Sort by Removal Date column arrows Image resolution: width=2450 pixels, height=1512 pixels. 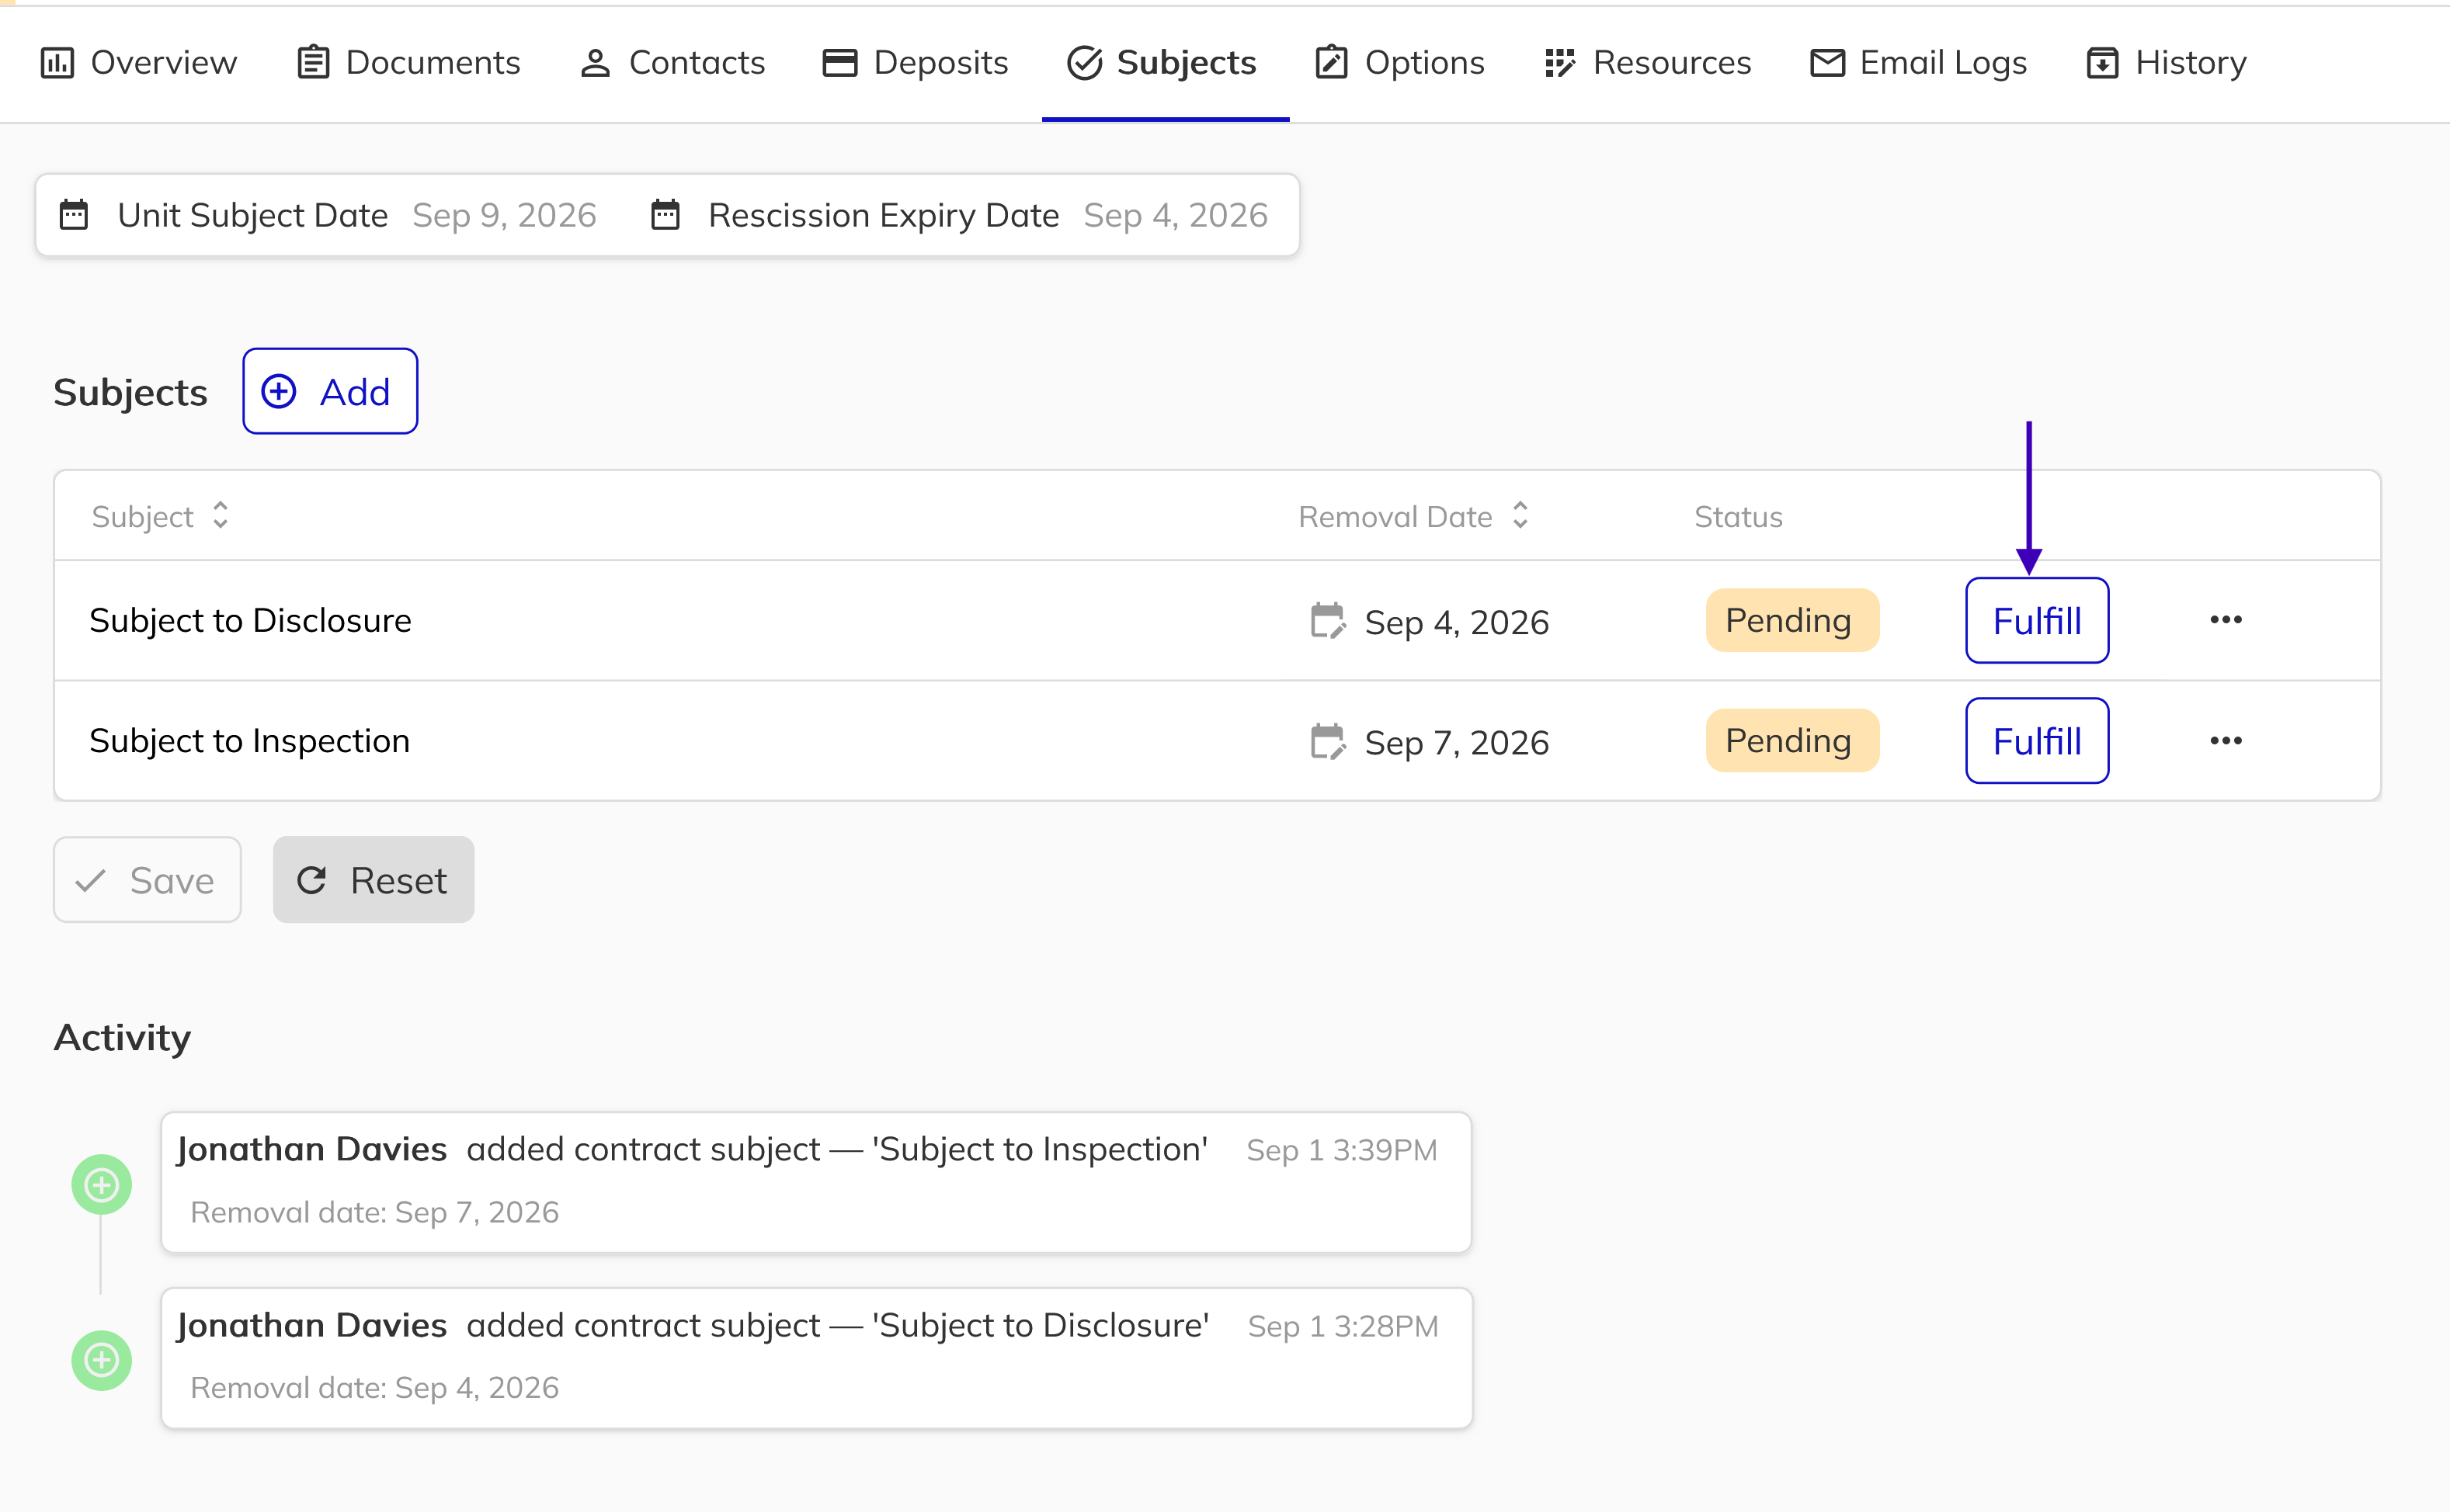pyautogui.click(x=1520, y=516)
